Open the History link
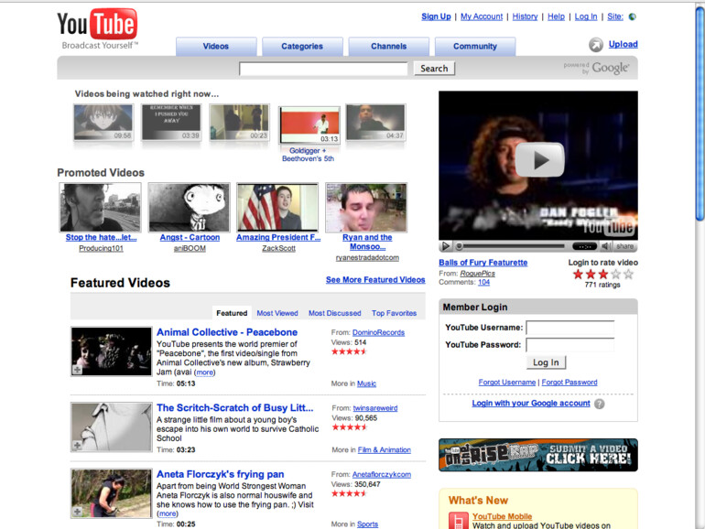 525,16
